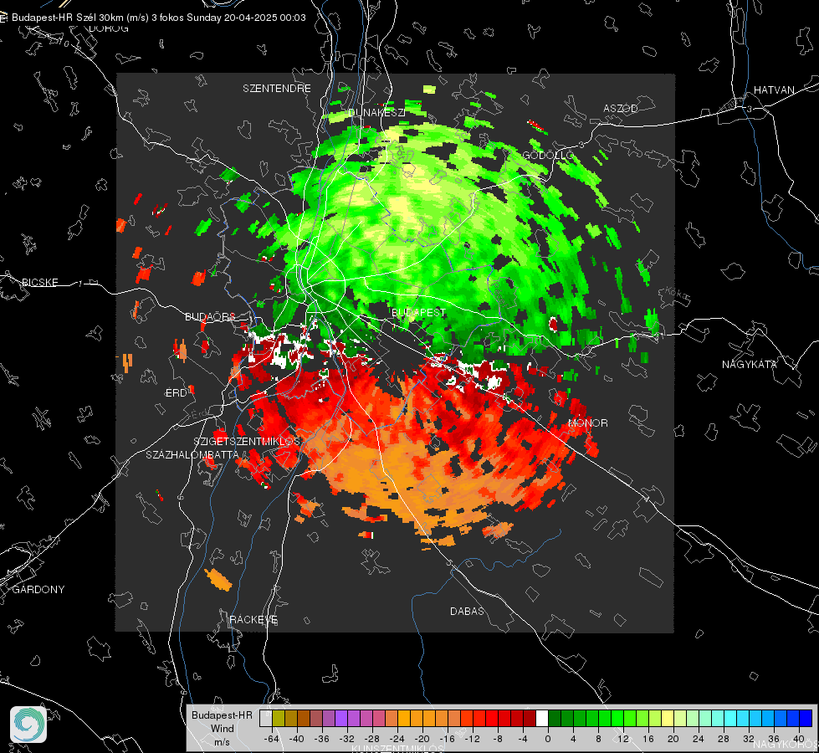Click the -4 legend scale value

(x=522, y=739)
